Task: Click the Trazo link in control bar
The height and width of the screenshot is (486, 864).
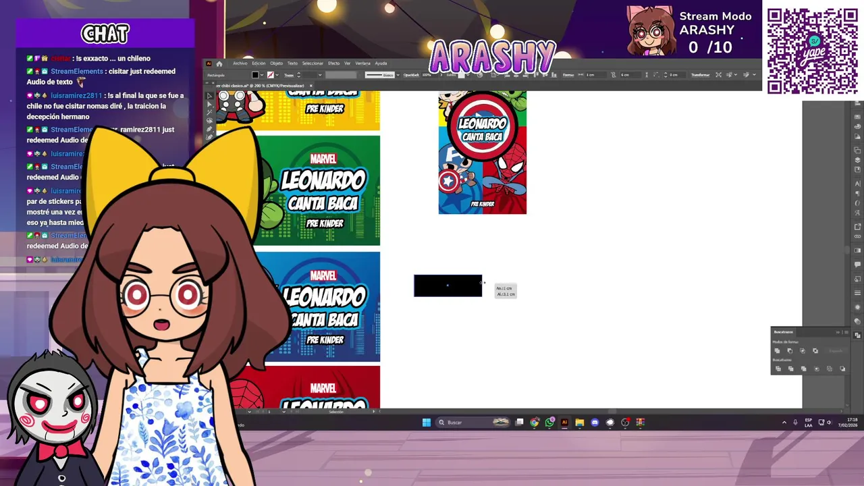Action: point(288,75)
